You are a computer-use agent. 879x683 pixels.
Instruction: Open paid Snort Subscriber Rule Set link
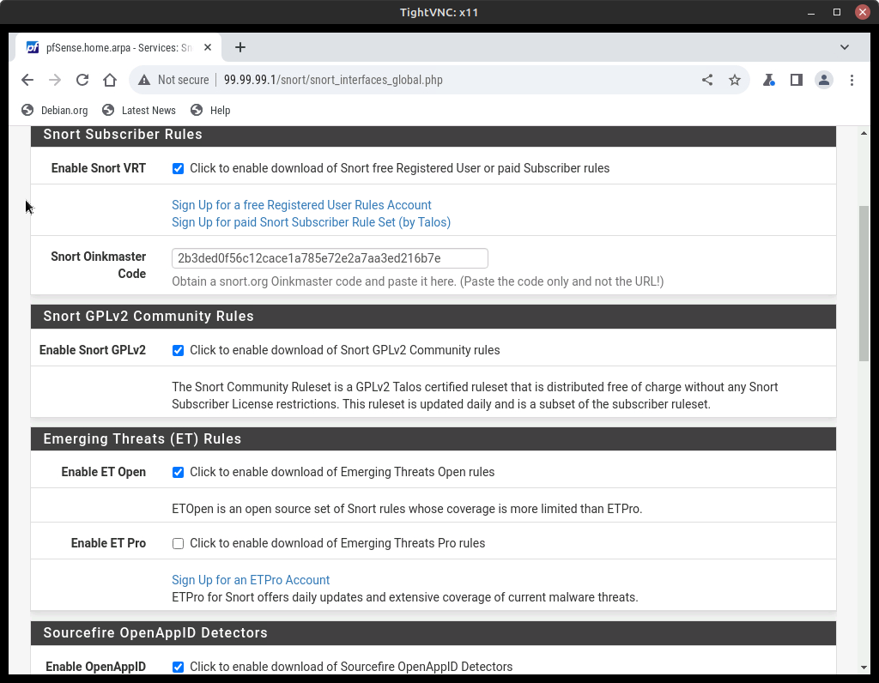click(x=311, y=222)
